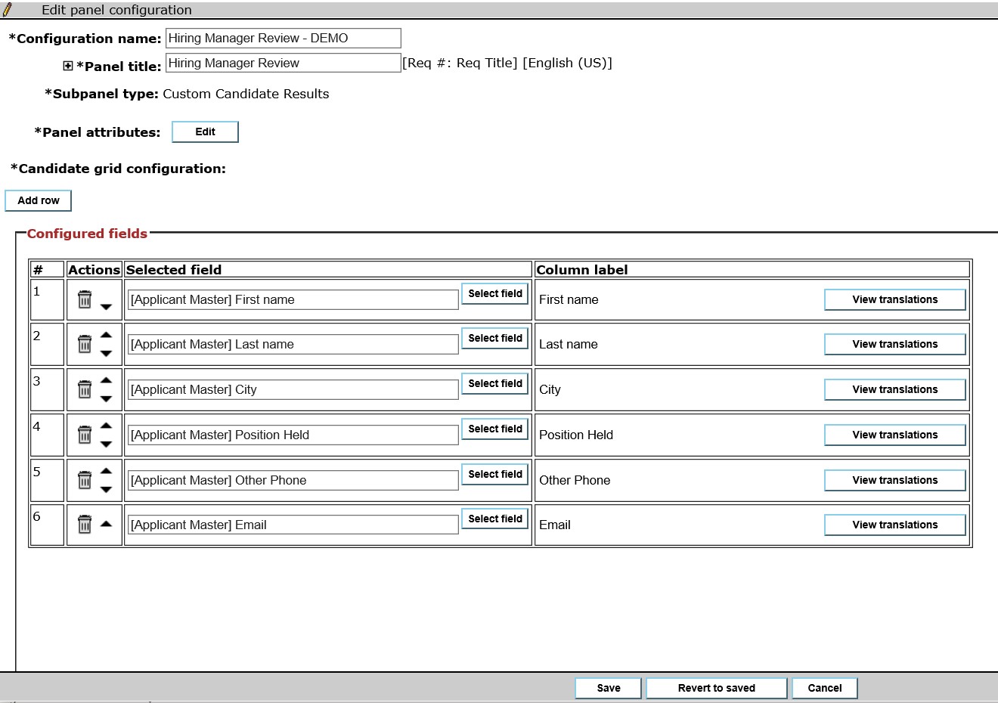
Task: Click the 'Email' column label text
Action: (x=555, y=525)
